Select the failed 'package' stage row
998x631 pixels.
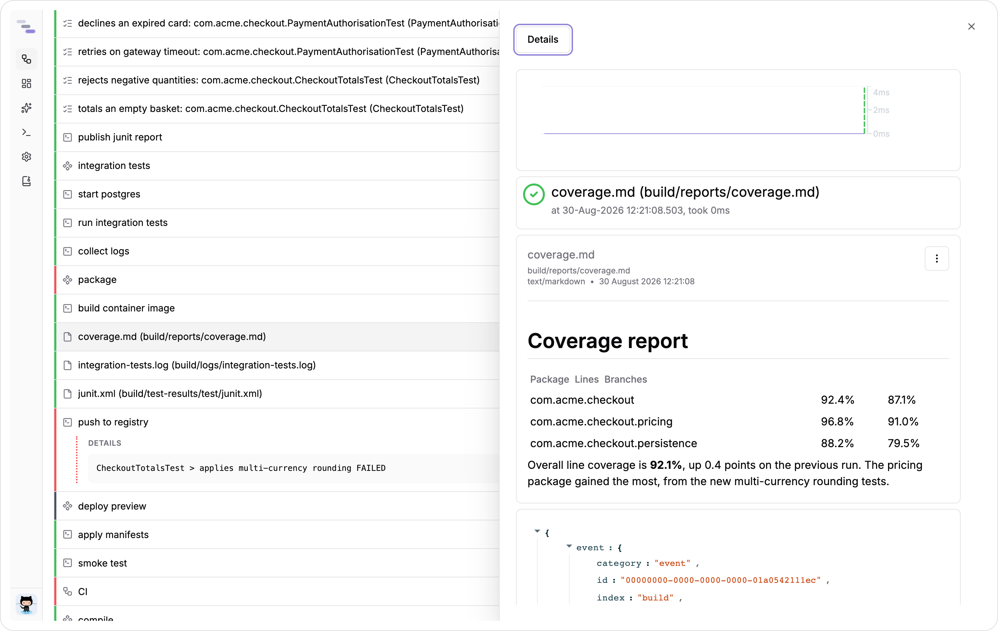(277, 280)
